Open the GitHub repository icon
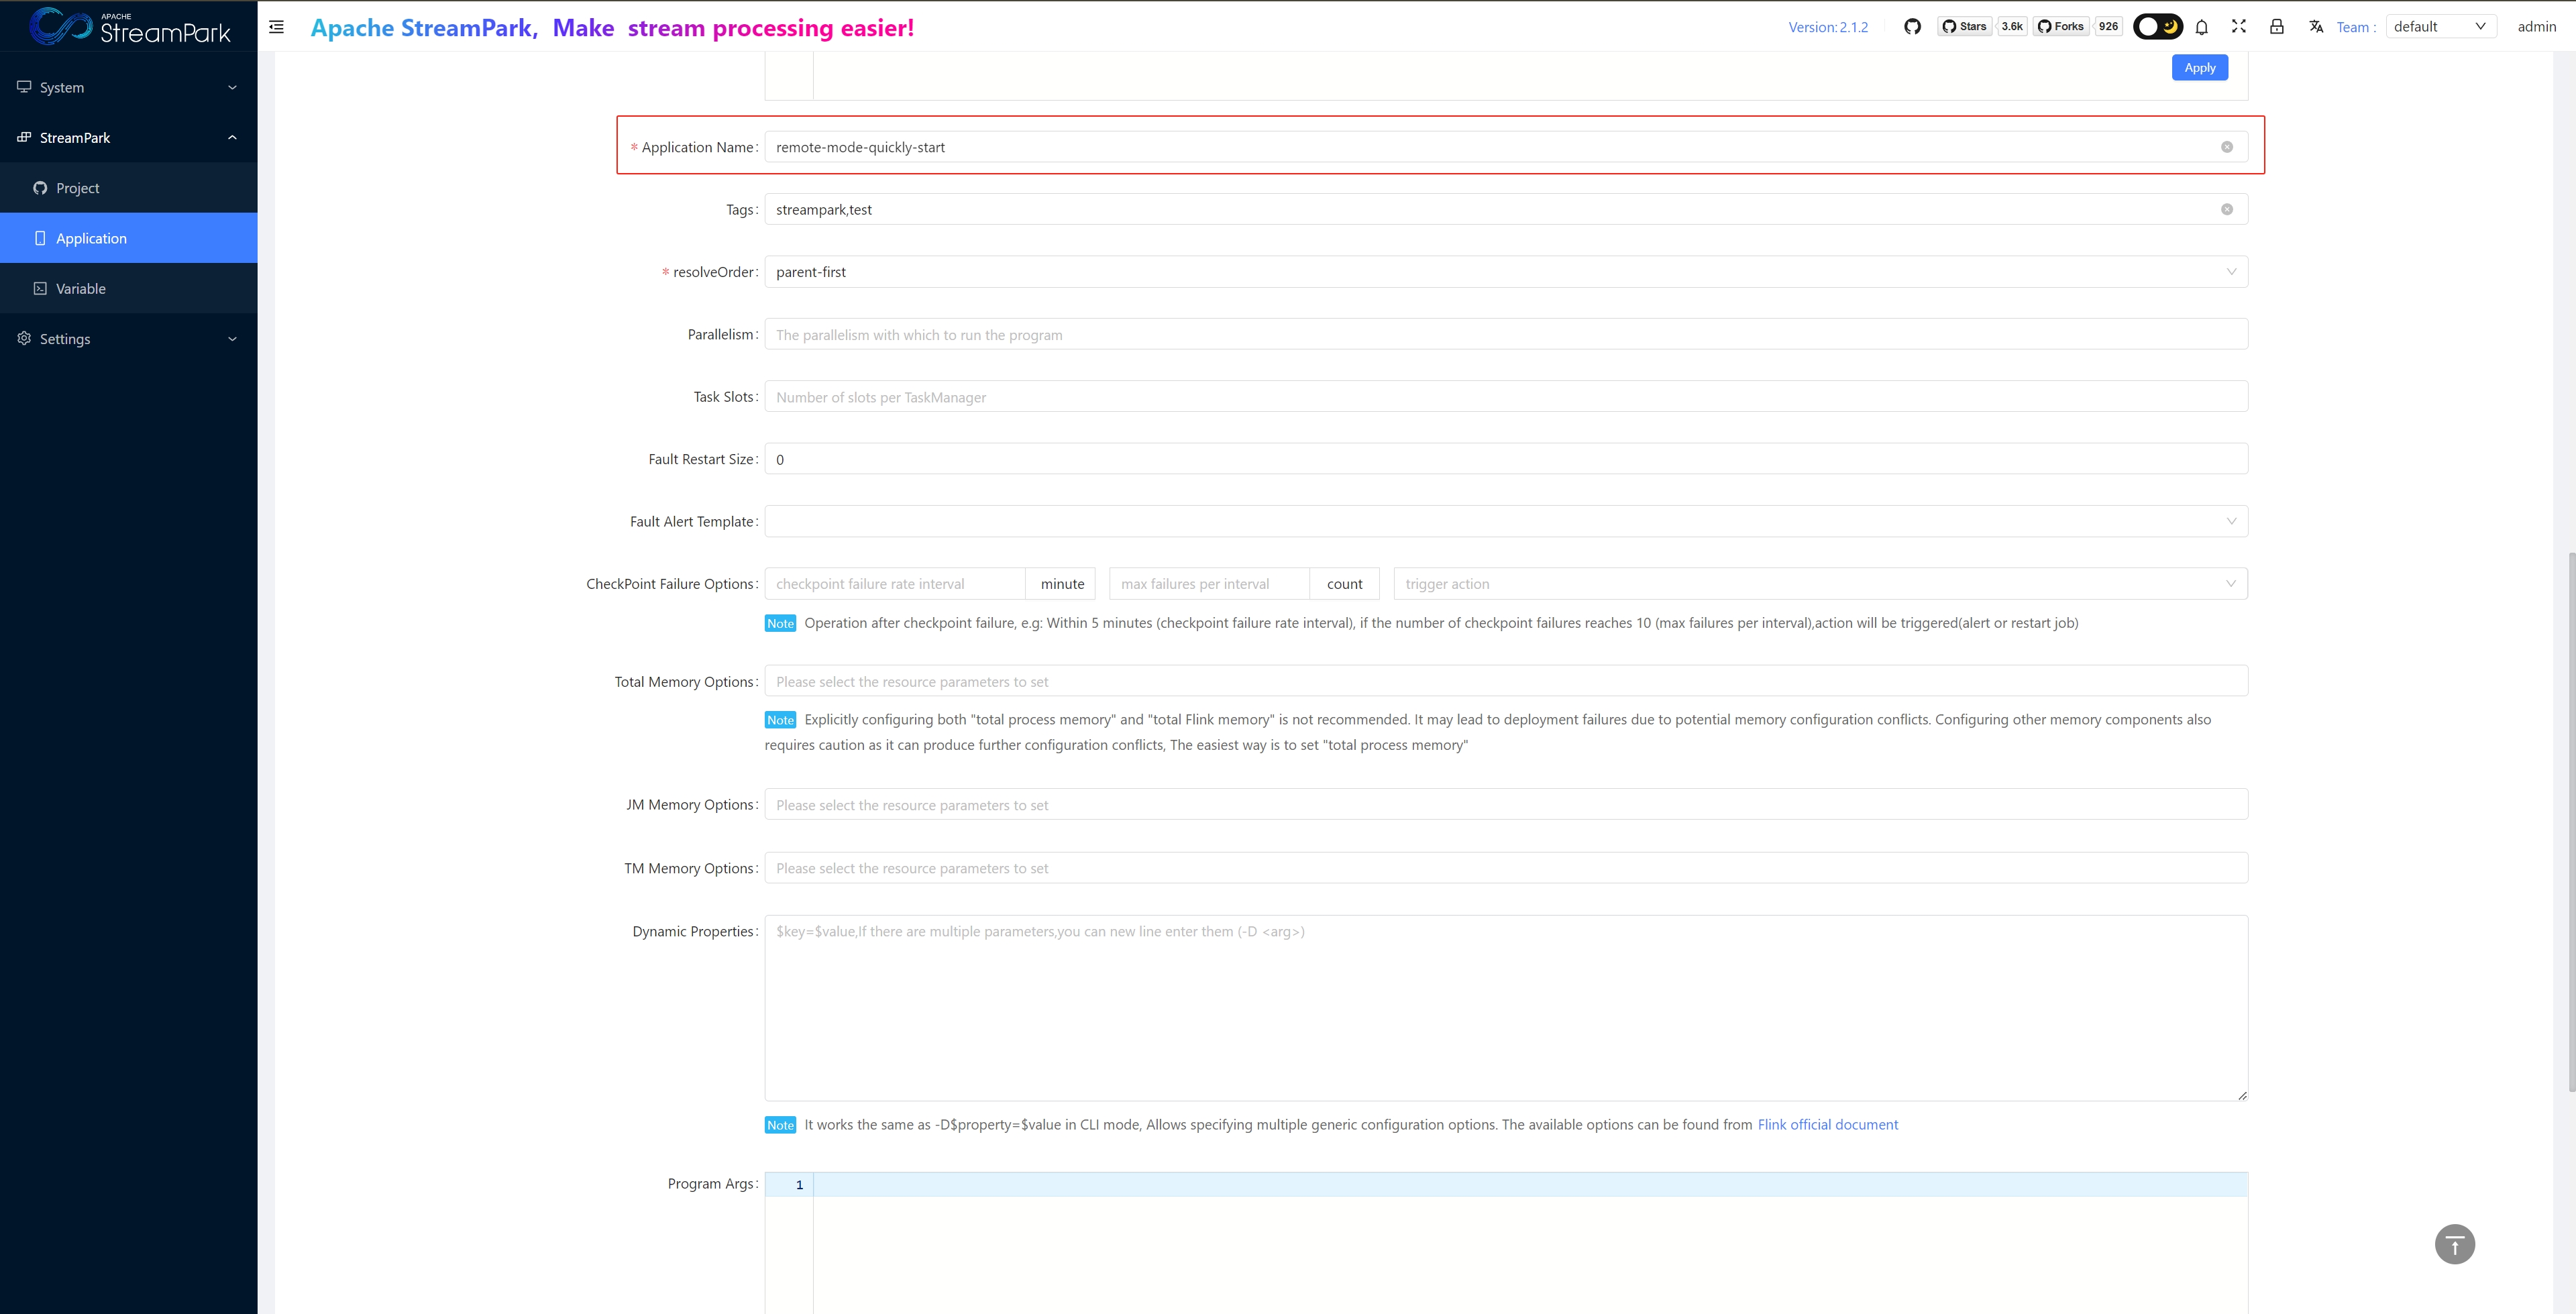This screenshot has width=2576, height=1314. (1912, 27)
